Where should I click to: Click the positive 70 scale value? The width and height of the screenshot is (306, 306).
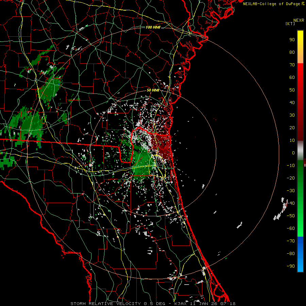pos(292,65)
